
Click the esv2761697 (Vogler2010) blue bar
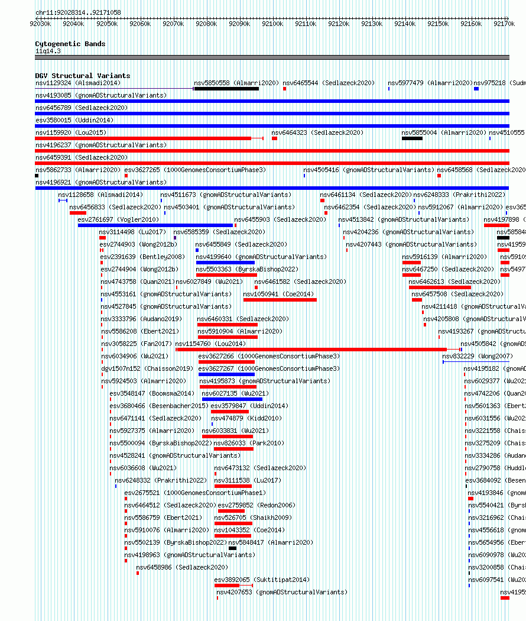point(155,225)
